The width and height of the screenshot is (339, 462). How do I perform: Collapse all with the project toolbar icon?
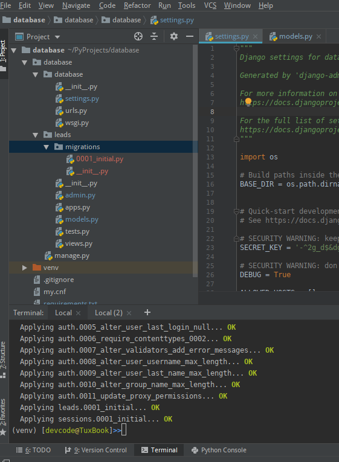(154, 36)
